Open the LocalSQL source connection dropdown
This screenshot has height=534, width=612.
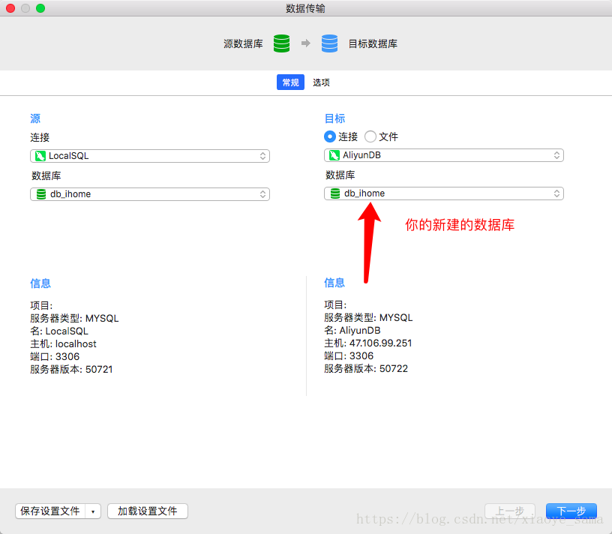[x=150, y=156]
